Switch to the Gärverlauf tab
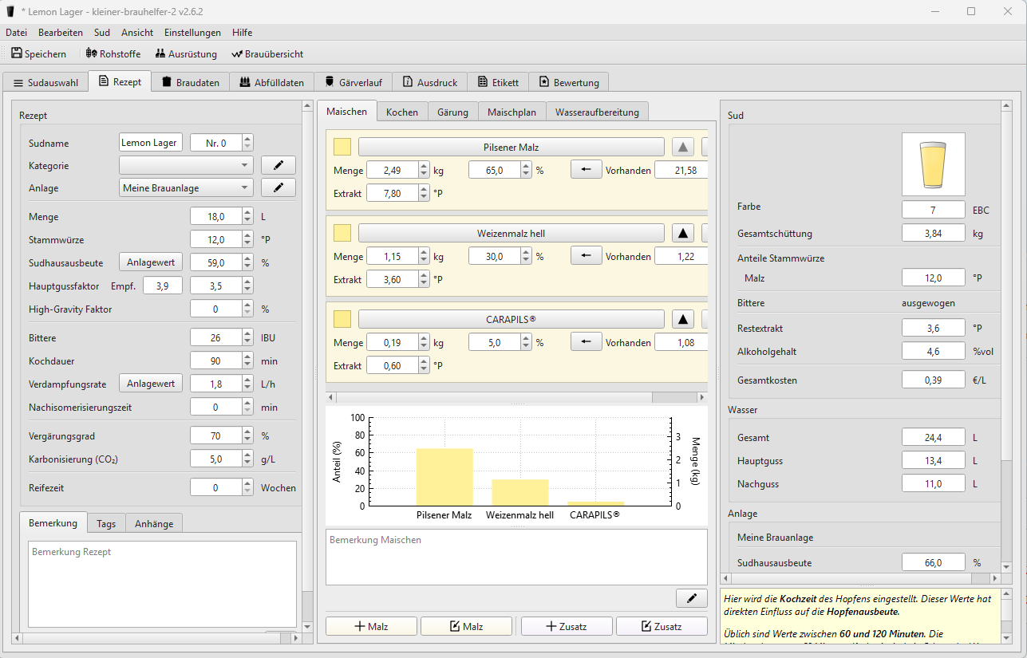The height and width of the screenshot is (658, 1027). 353,82
